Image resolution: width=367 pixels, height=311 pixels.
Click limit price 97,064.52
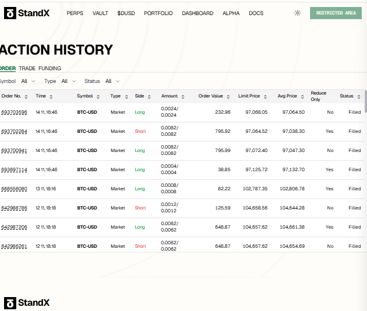(x=256, y=131)
